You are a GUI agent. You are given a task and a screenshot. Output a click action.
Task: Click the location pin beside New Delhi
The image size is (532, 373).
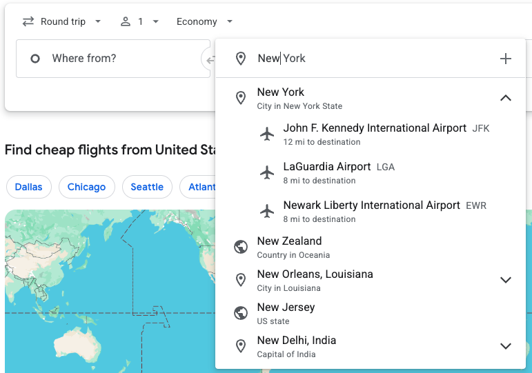point(241,346)
